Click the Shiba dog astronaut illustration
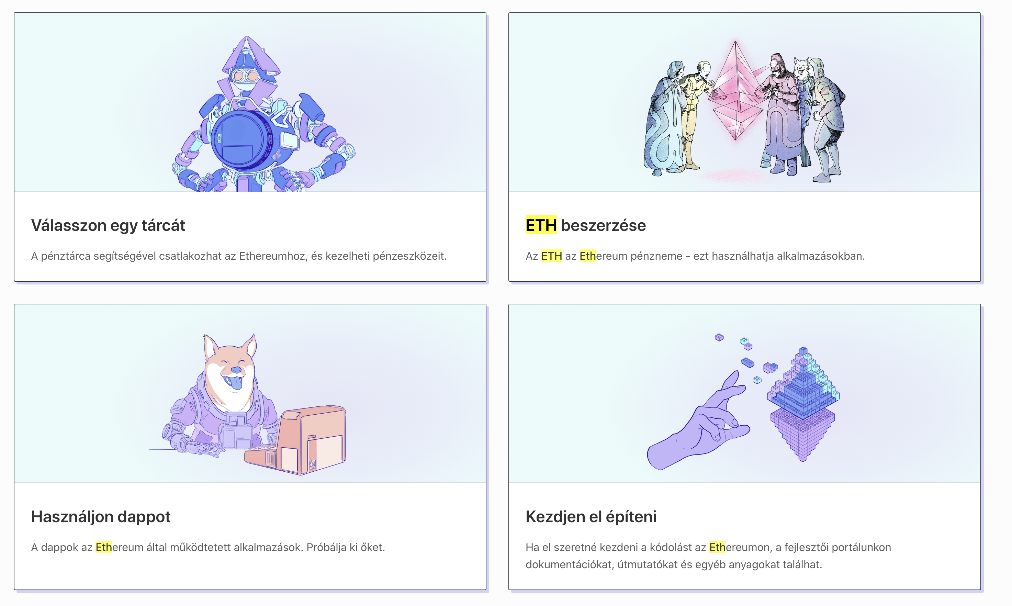 [x=247, y=404]
